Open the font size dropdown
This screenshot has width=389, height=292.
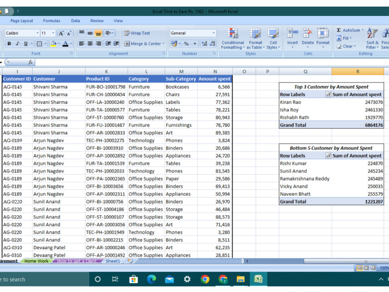click(53, 33)
